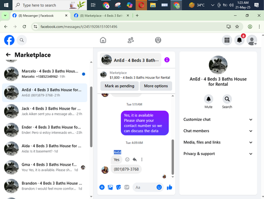264x199 pixels.
Task: Open the Friends icon in top navigation
Action: point(130,40)
